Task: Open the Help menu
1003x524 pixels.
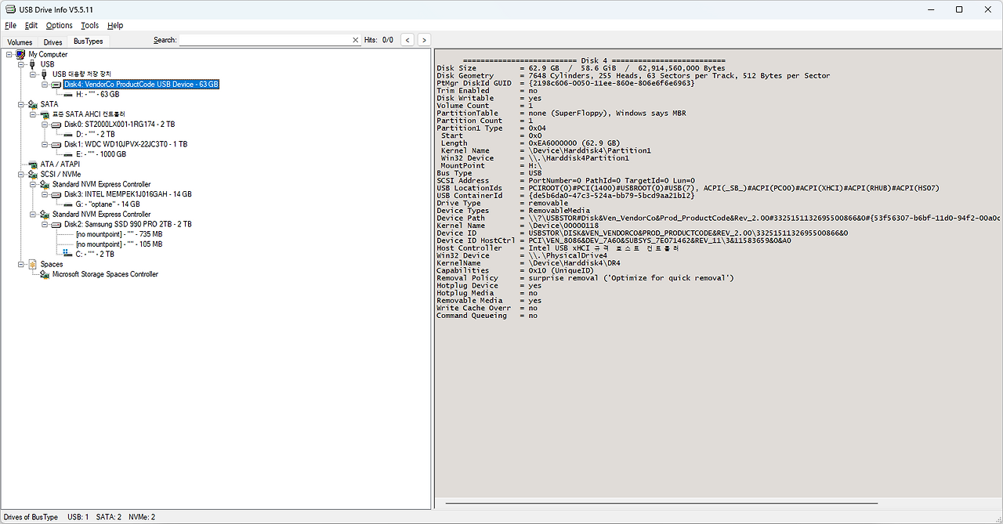Action: pos(115,25)
